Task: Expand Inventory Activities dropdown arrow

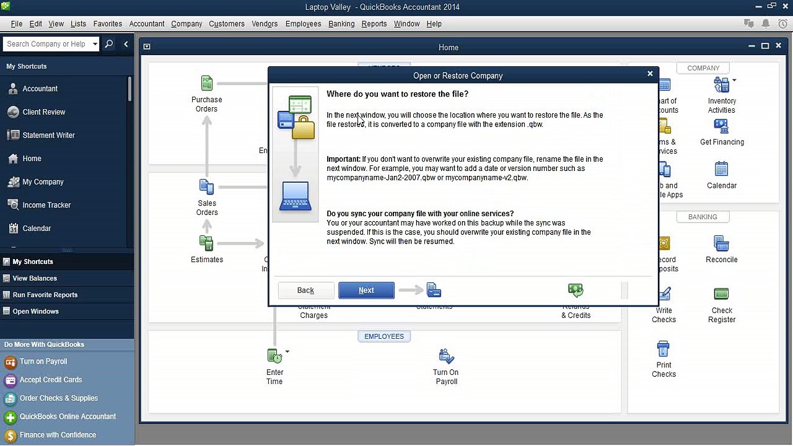Action: click(x=734, y=80)
